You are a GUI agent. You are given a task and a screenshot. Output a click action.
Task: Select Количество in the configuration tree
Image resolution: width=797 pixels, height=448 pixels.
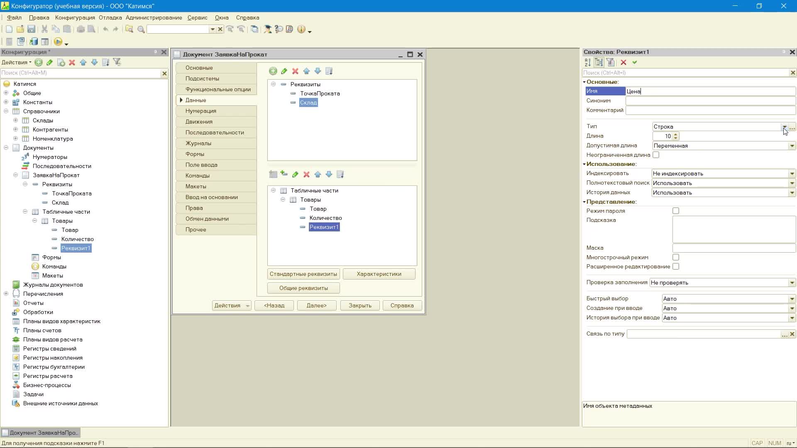78,239
